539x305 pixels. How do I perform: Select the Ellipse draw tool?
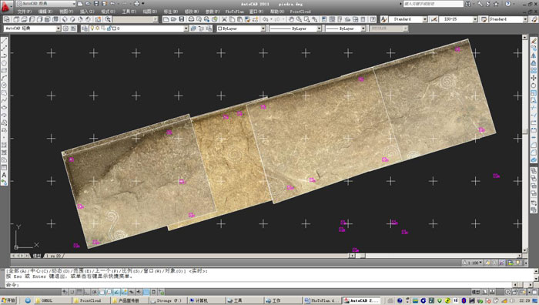[4, 108]
